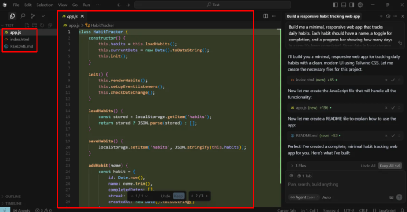Focus the Plan, search, build anything input
The image size is (407, 212).
tap(344, 184)
